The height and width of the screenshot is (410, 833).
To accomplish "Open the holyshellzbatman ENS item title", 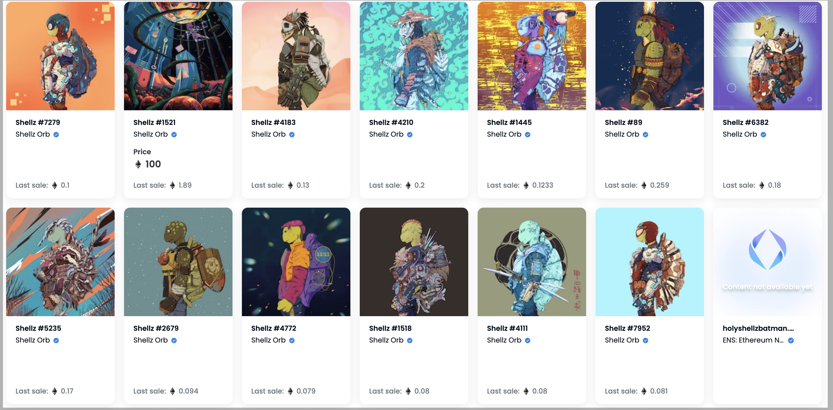I will pos(758,328).
